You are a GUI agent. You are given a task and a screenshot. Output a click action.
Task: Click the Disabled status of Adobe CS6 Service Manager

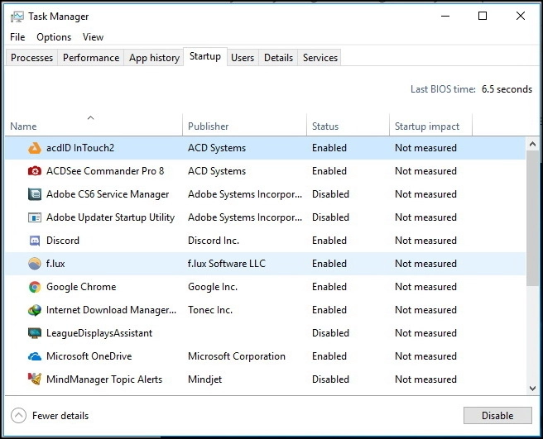click(330, 194)
